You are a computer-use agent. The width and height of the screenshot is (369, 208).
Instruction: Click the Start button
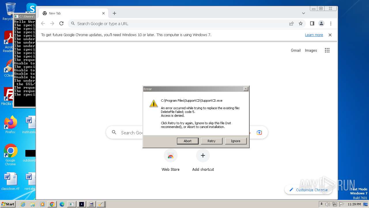(8, 204)
